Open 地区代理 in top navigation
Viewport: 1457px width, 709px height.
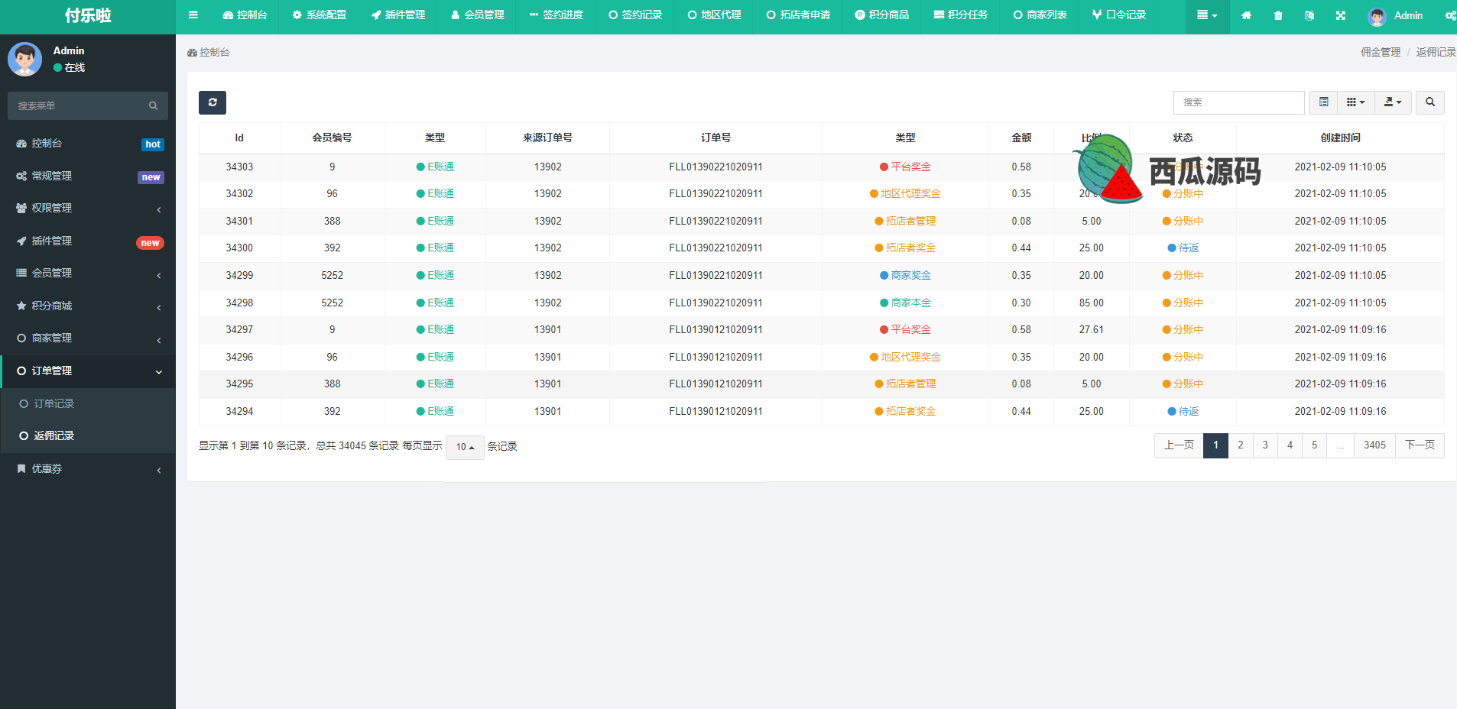coord(714,16)
